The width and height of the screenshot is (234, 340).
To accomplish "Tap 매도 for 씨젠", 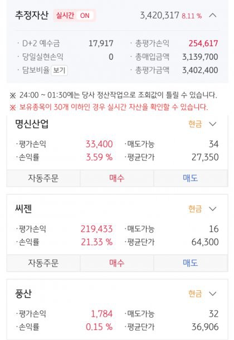I will click(x=191, y=263).
